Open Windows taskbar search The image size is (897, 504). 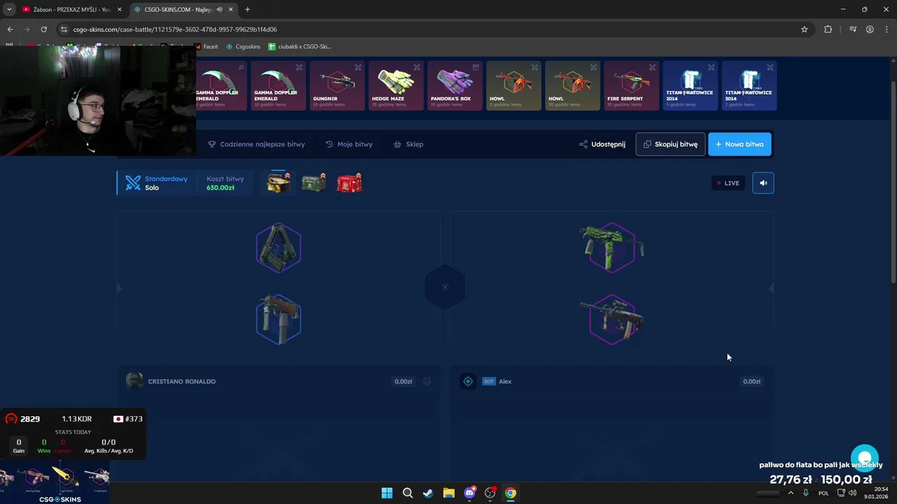407,493
